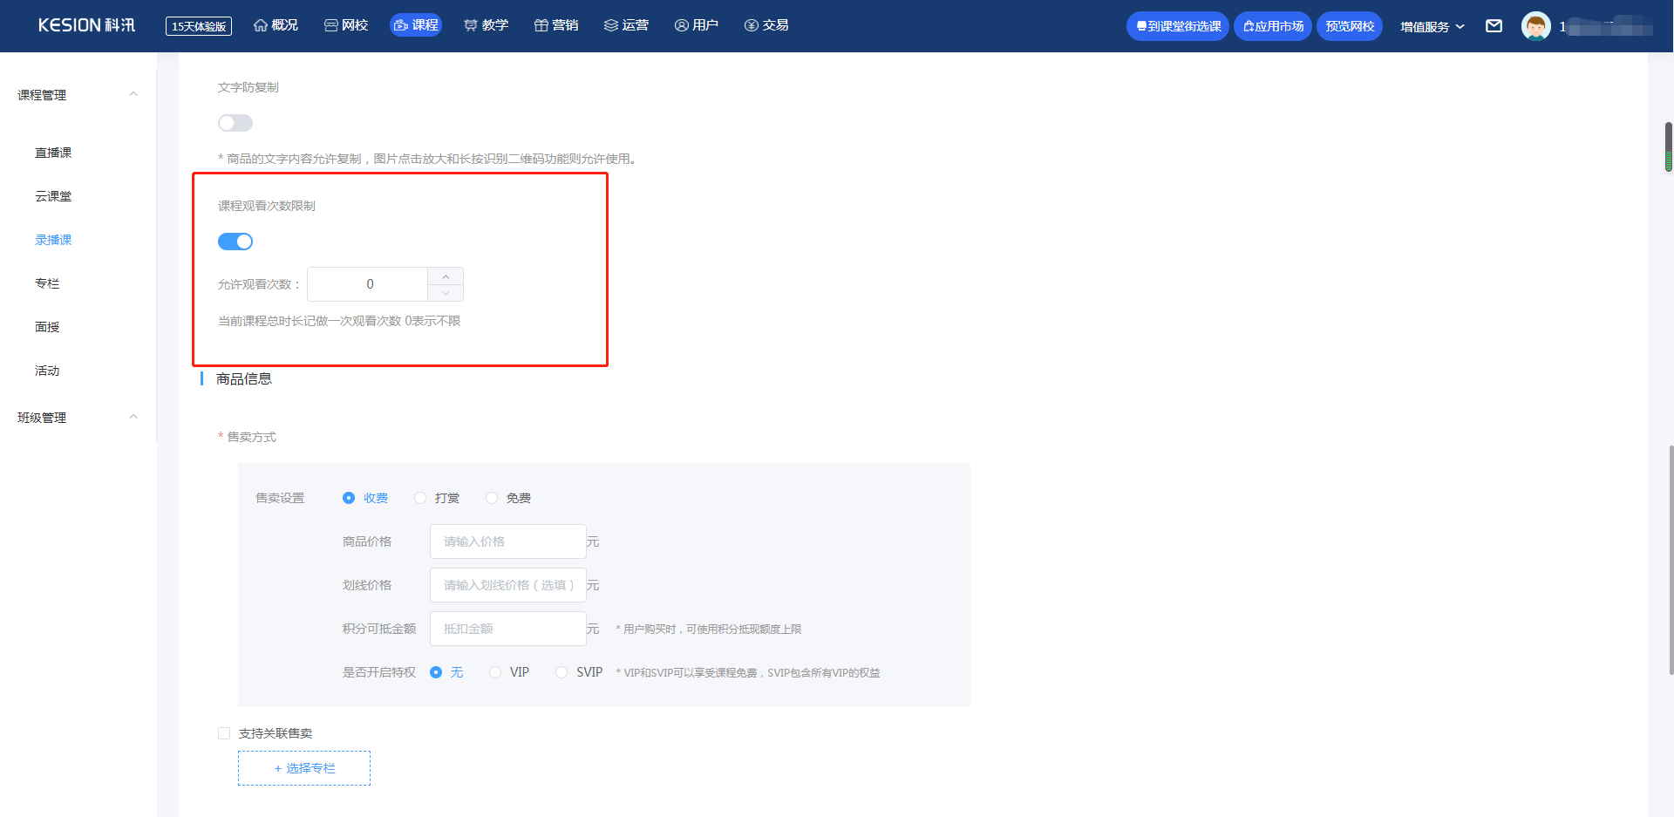The width and height of the screenshot is (1674, 817).
Task: Open 活动 in the sidebar
Action: click(47, 371)
